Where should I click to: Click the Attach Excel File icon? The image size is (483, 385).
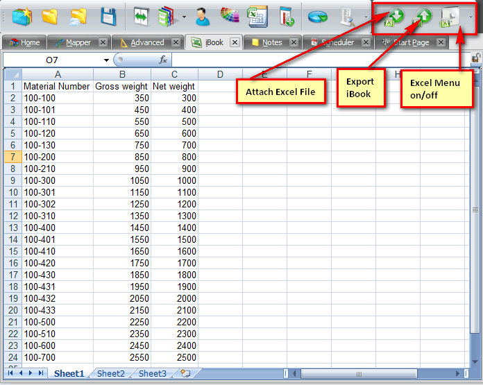393,16
